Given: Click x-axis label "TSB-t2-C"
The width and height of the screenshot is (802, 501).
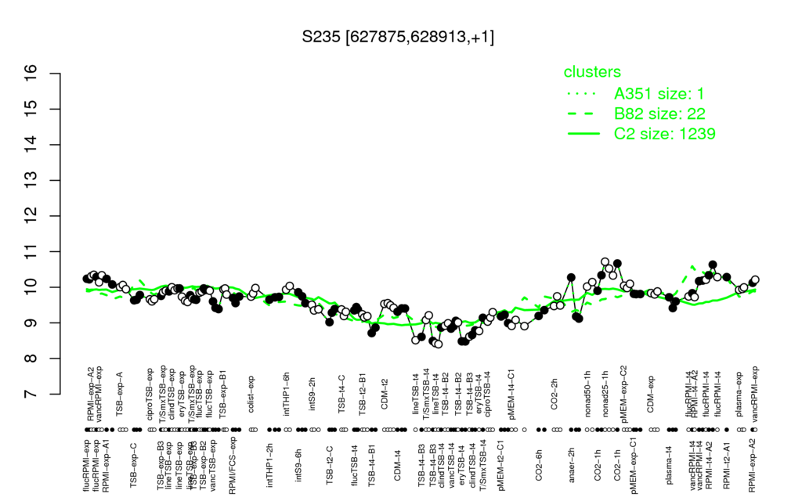Looking at the screenshot, I should point(331,465).
